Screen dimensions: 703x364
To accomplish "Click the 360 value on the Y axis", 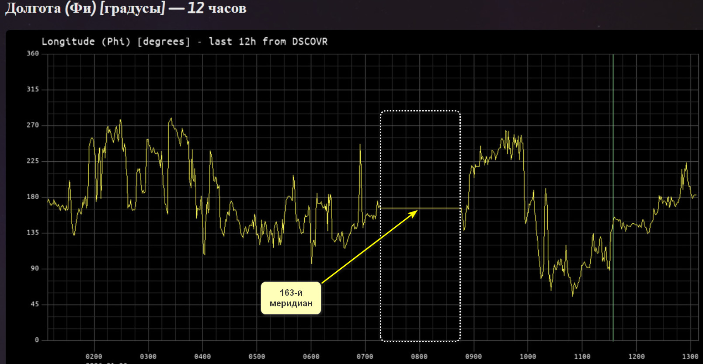I will [x=33, y=53].
